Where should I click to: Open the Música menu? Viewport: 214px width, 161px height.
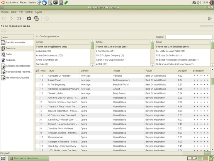(5, 12)
